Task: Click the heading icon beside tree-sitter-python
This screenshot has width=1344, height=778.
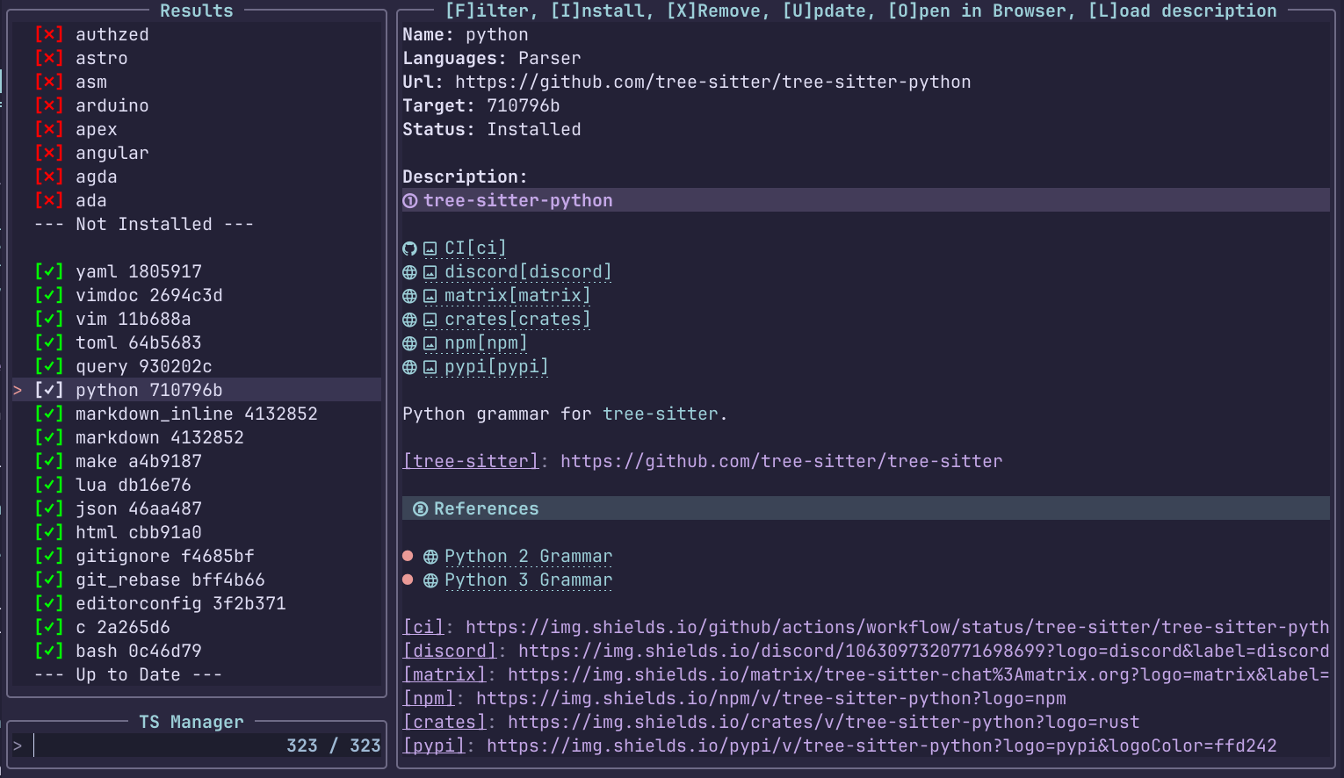Action: (x=409, y=201)
